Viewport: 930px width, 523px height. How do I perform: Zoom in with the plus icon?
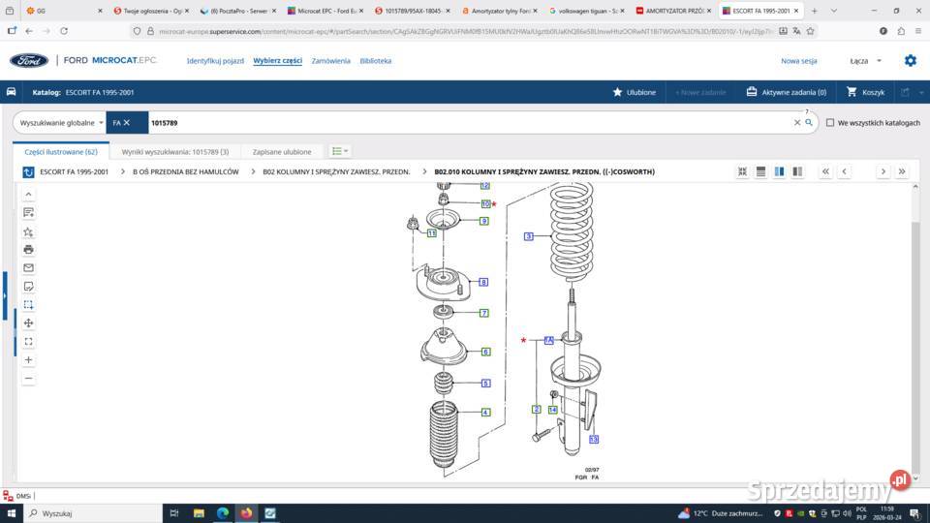pyautogui.click(x=28, y=360)
